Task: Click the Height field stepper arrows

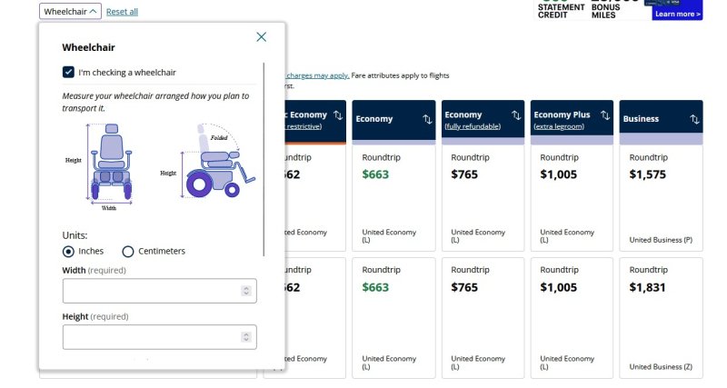Action: pos(246,337)
